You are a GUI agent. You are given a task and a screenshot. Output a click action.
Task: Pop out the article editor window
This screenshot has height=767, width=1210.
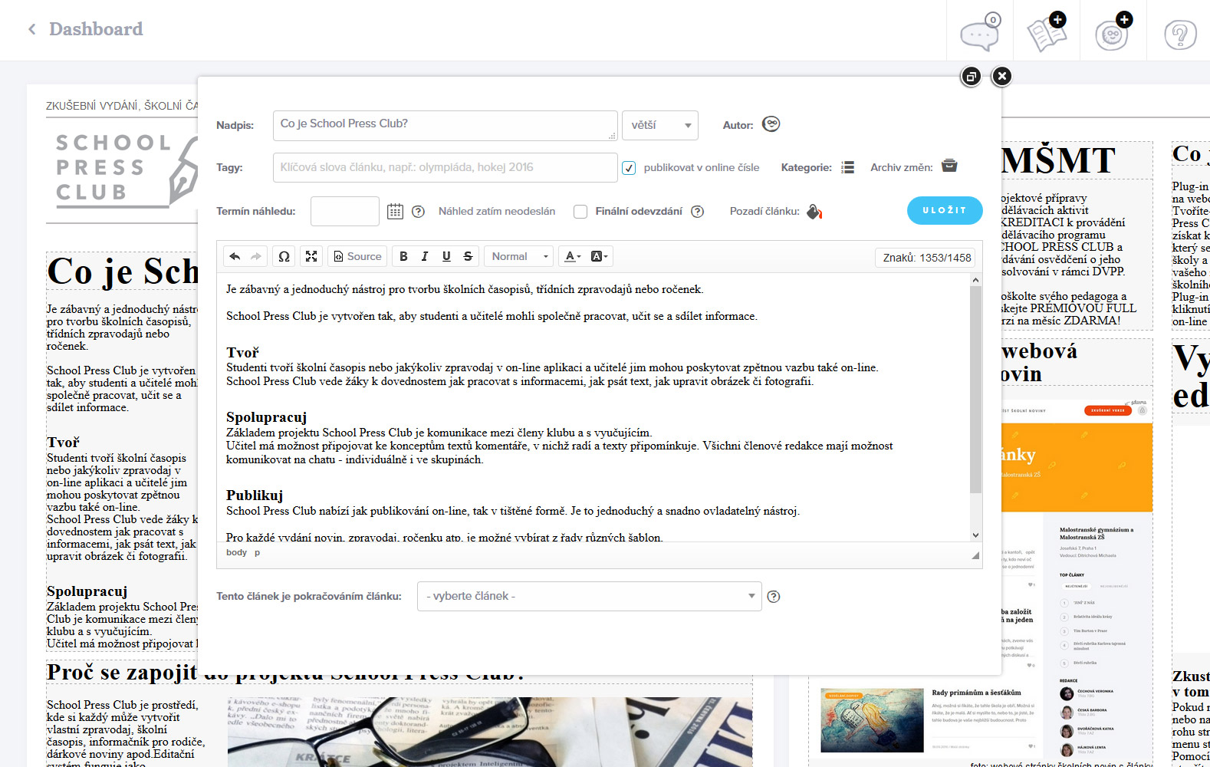pyautogui.click(x=971, y=77)
